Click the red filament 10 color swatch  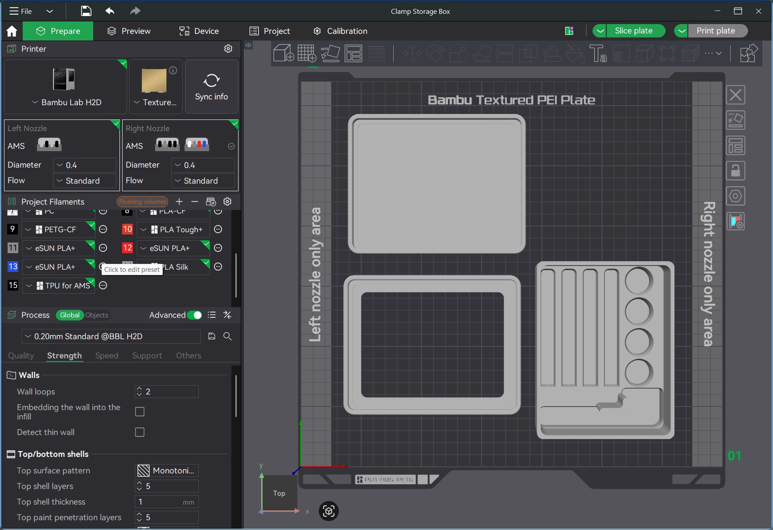pyautogui.click(x=127, y=229)
